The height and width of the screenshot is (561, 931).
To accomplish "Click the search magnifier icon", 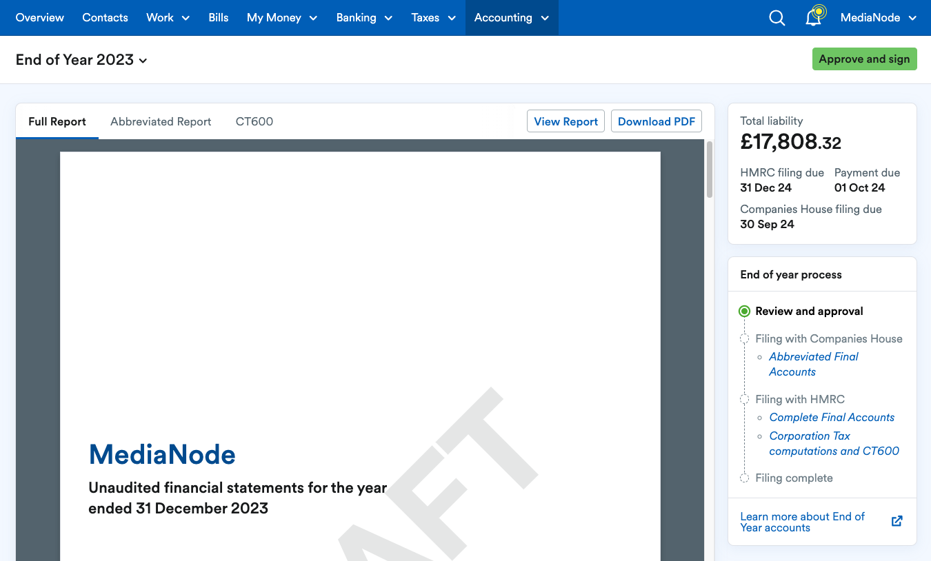I will pos(777,18).
